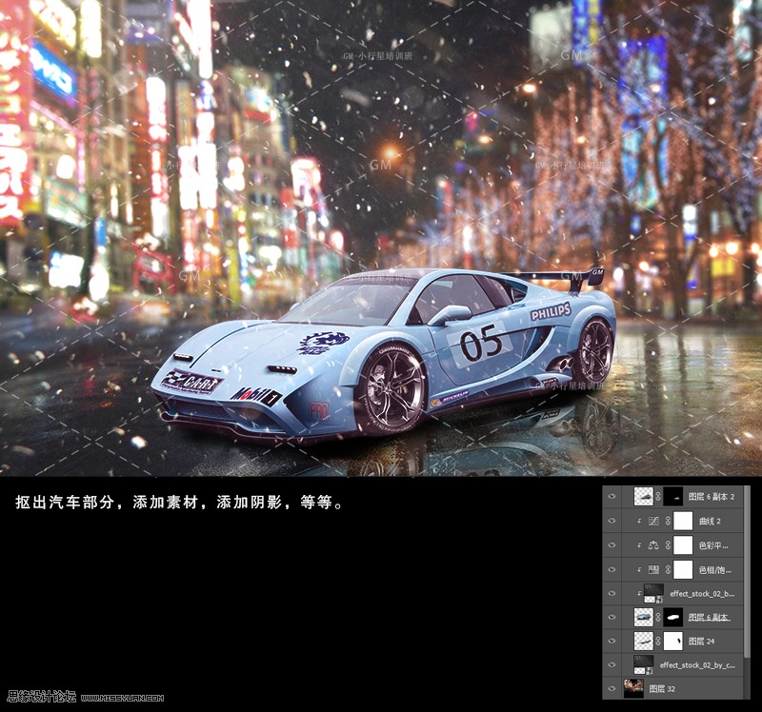Select layer mask of 图层 6 副本
Screen dimensions: 762x712
click(x=673, y=618)
